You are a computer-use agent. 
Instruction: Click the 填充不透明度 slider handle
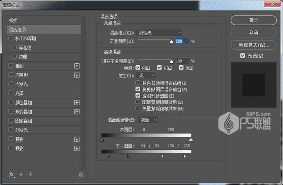[x=171, y=61]
